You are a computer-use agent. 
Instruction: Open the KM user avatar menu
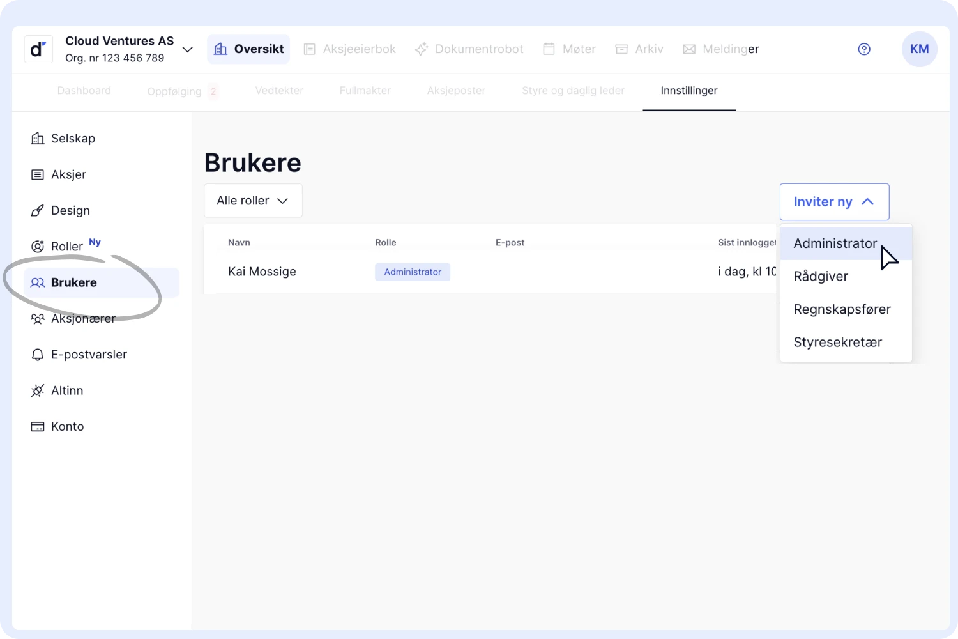[919, 49]
